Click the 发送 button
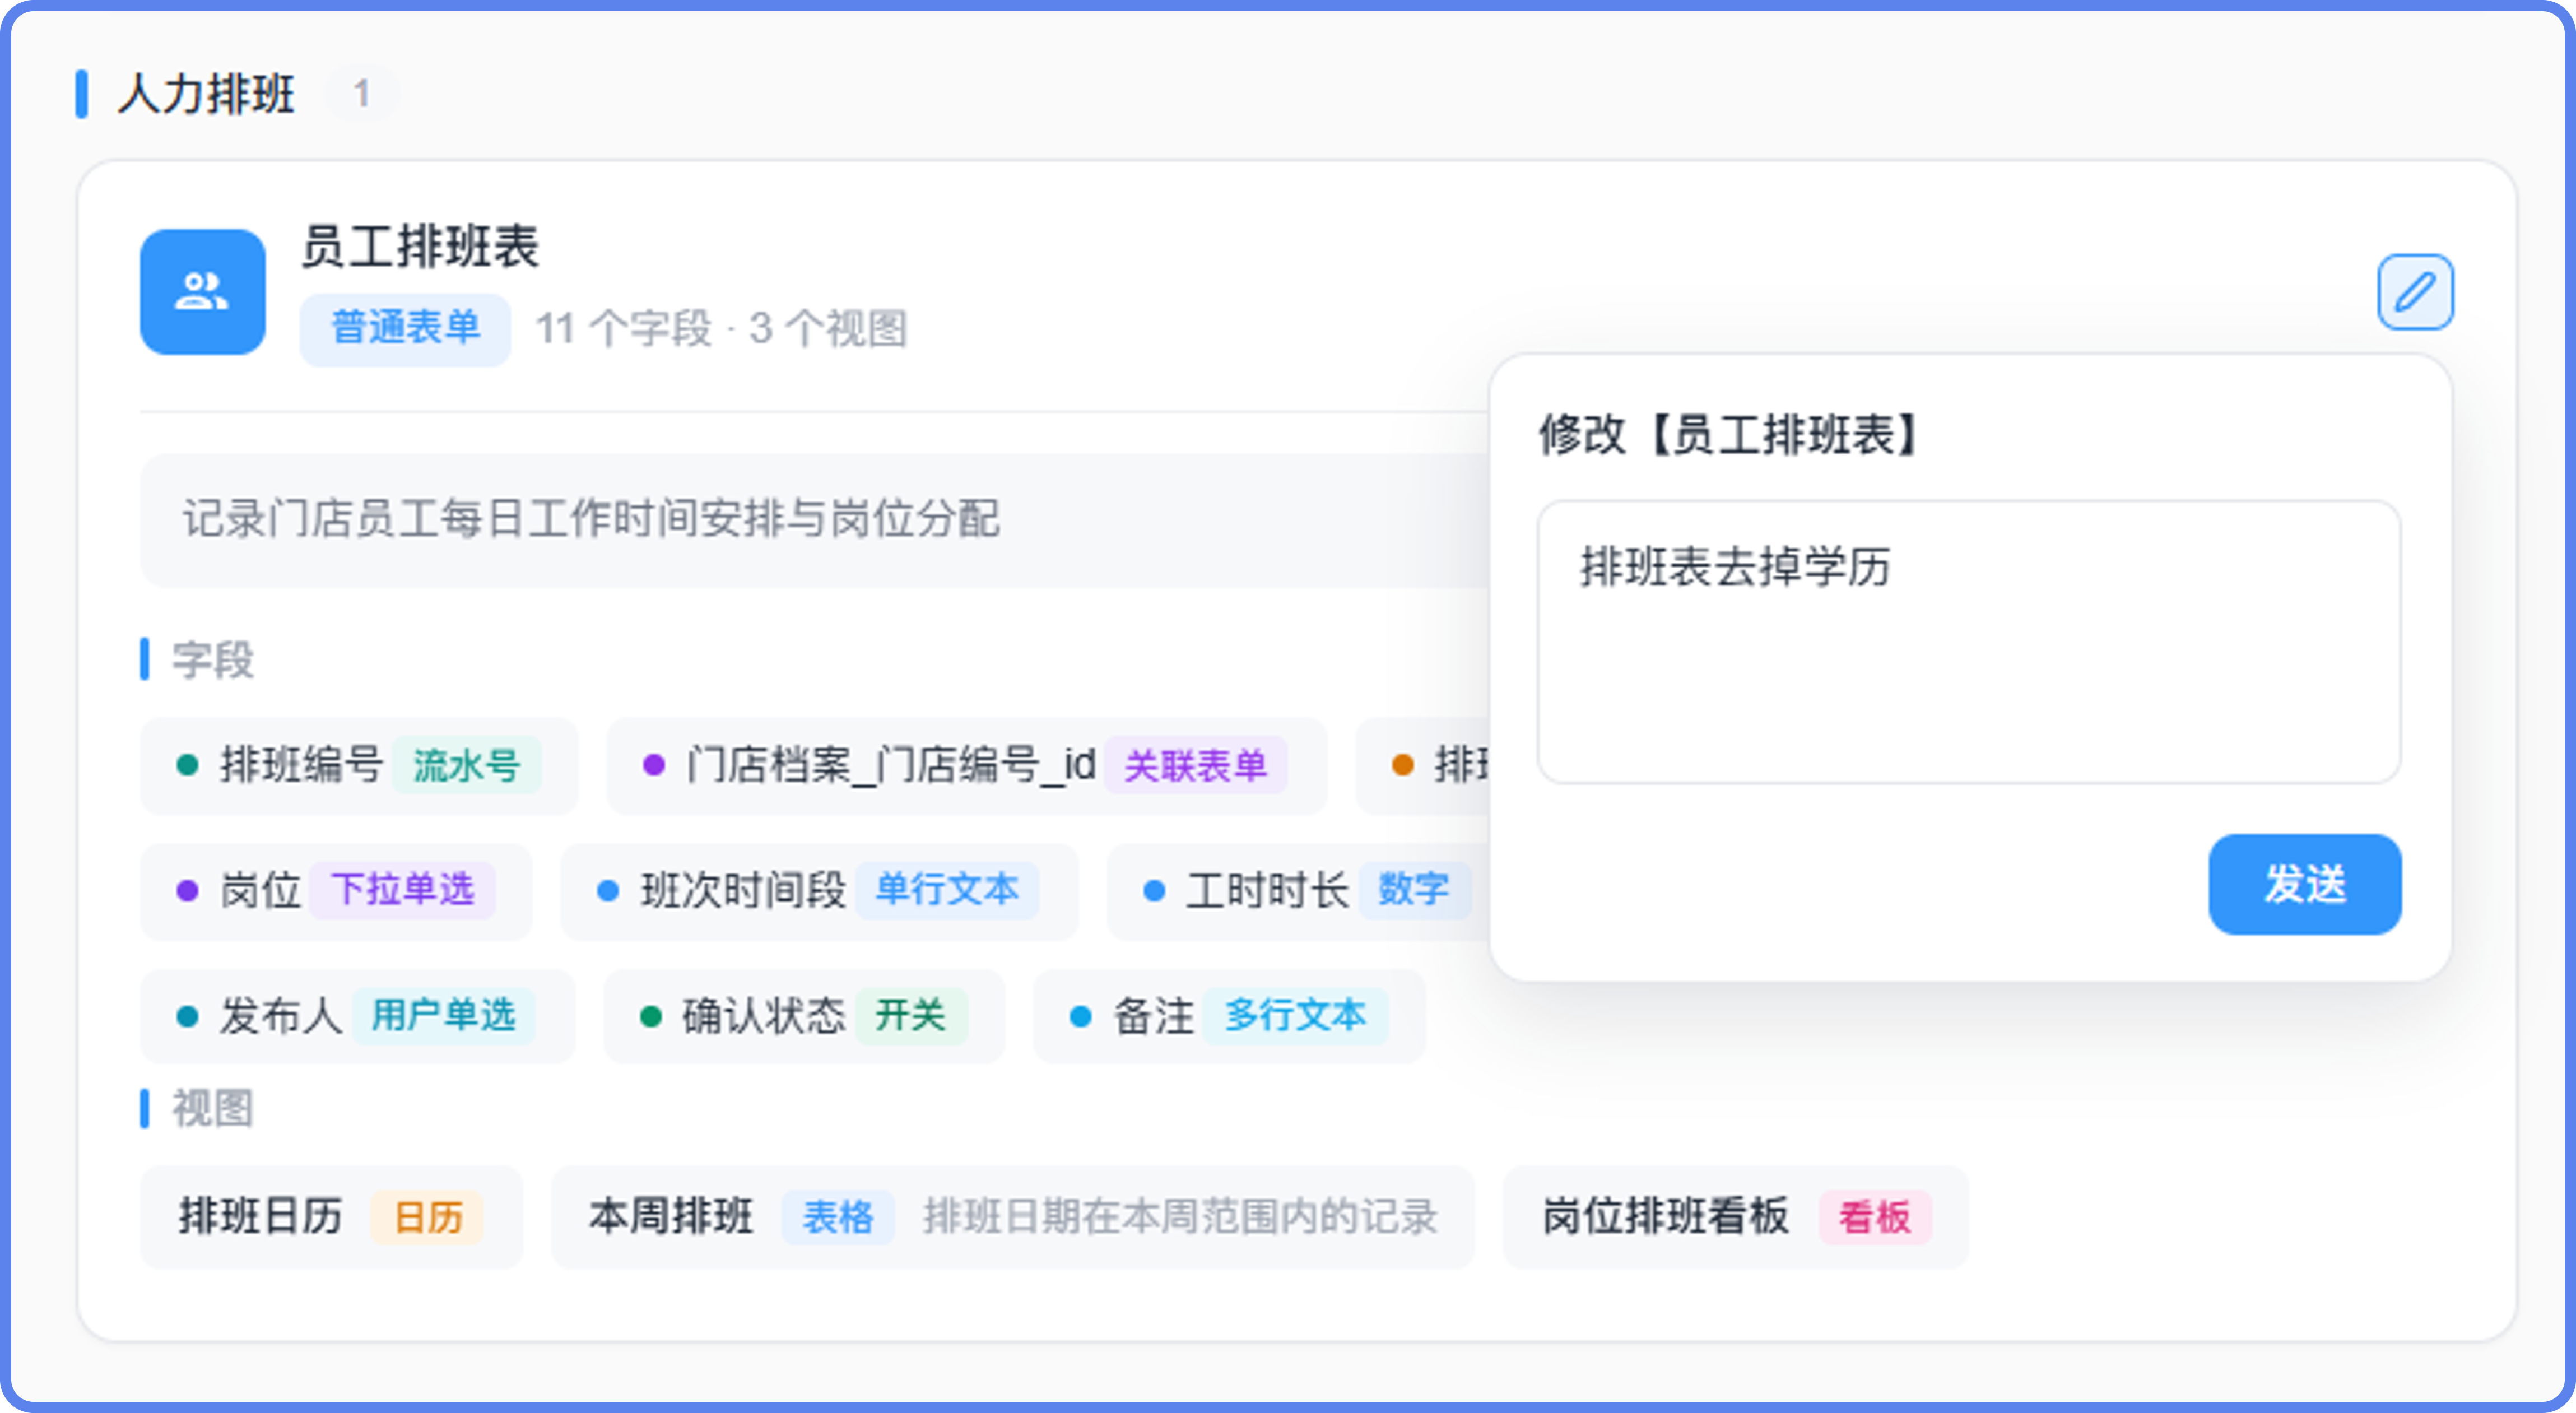This screenshot has height=1413, width=2576. pos(2304,884)
